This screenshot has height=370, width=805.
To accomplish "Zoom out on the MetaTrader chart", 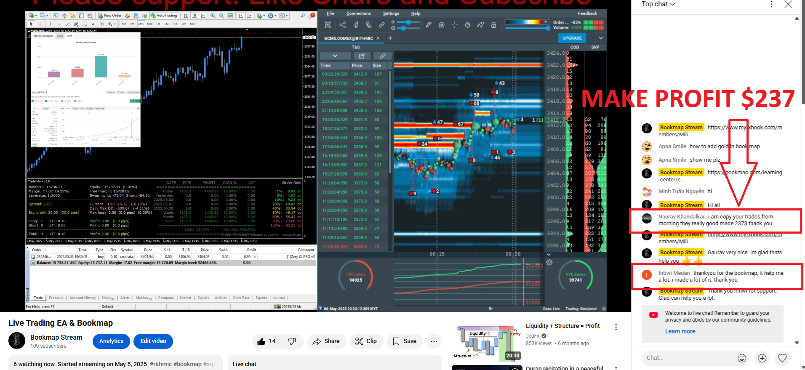I will (x=221, y=16).
